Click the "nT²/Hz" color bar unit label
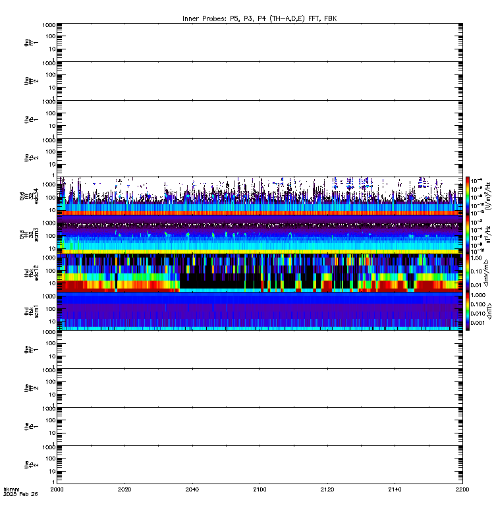The height and width of the screenshot is (527, 494). click(x=489, y=235)
